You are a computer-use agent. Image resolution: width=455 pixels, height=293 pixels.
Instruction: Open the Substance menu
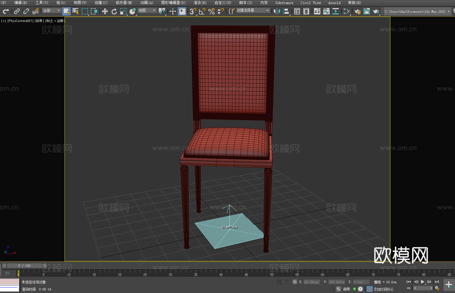284,3
